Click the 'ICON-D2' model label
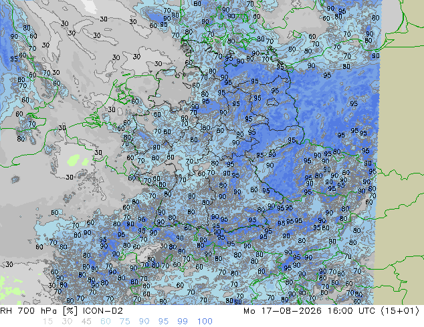The width and height of the screenshot is (424, 327). [103, 311]
